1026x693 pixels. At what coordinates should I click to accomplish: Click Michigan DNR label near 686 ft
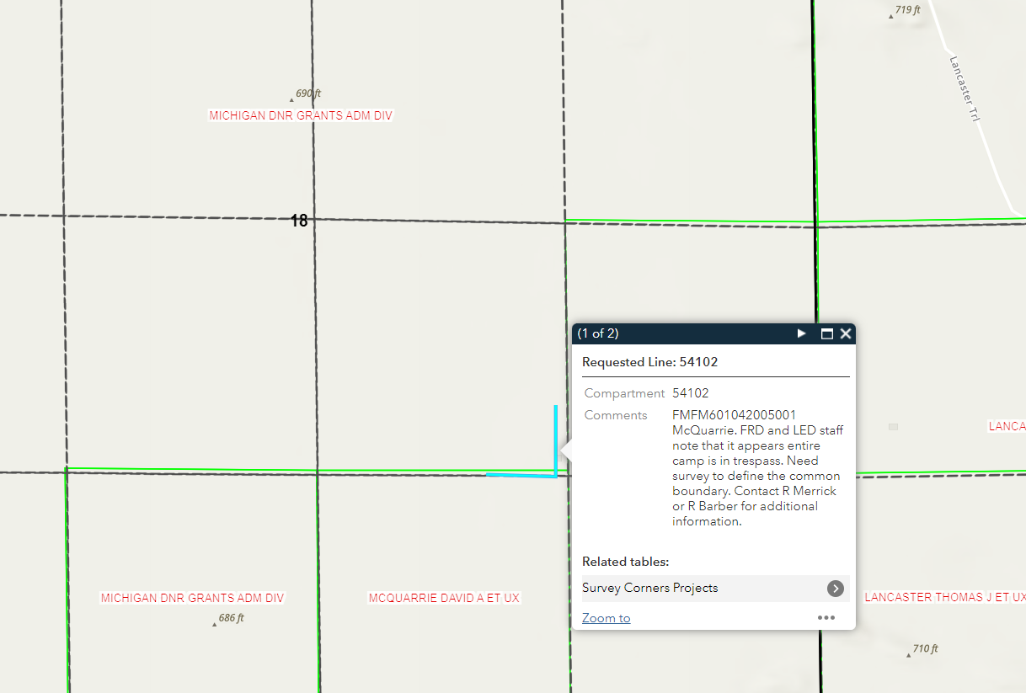(192, 598)
